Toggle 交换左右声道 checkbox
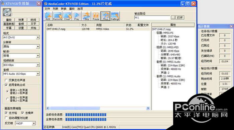234x130 pixels. pyautogui.click(x=6, y=80)
